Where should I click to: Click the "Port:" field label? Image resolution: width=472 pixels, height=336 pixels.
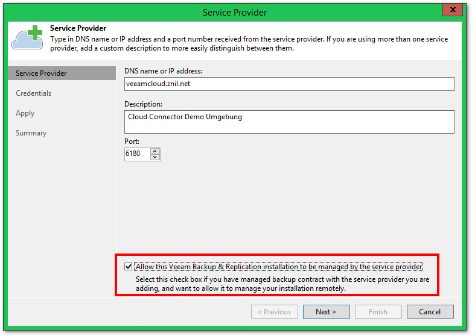132,142
